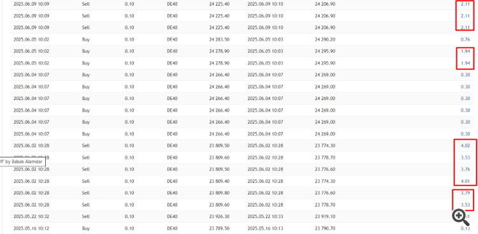This screenshot has height=234, width=478.
Task: Select the 3.76 profit value
Action: (465, 170)
